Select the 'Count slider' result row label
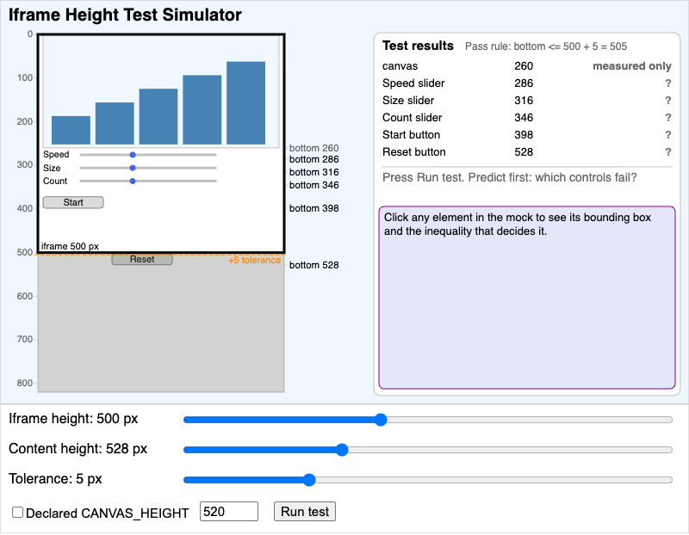 click(x=413, y=118)
